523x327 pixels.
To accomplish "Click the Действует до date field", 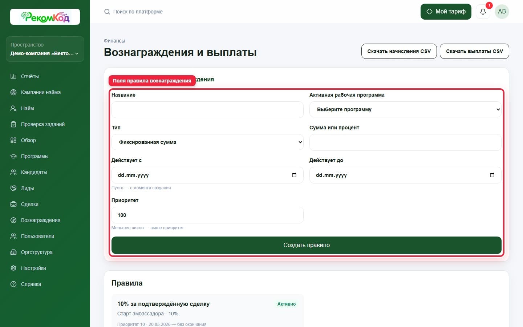I will point(405,175).
